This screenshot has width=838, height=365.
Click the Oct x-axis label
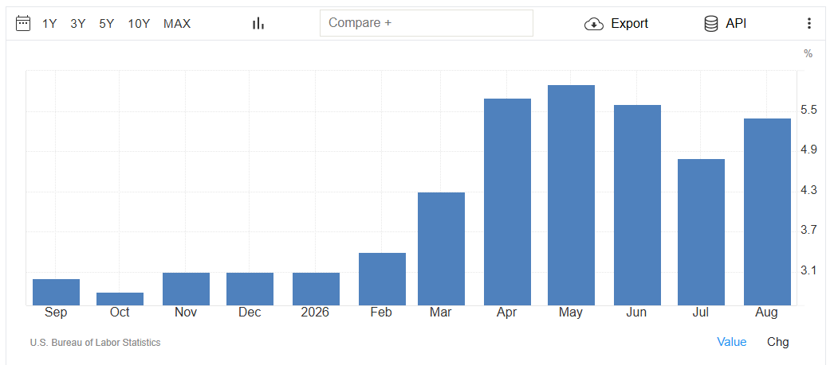tap(120, 313)
